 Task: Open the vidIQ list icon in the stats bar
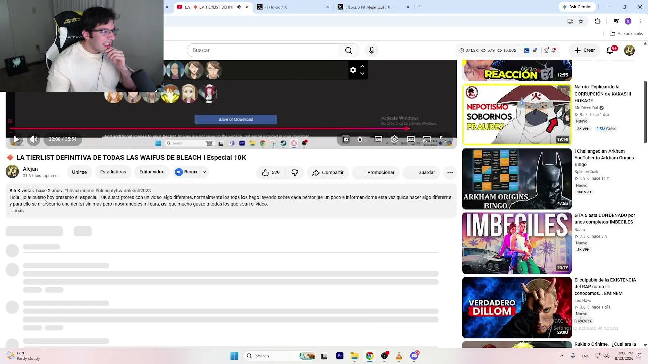pyautogui.click(x=535, y=50)
